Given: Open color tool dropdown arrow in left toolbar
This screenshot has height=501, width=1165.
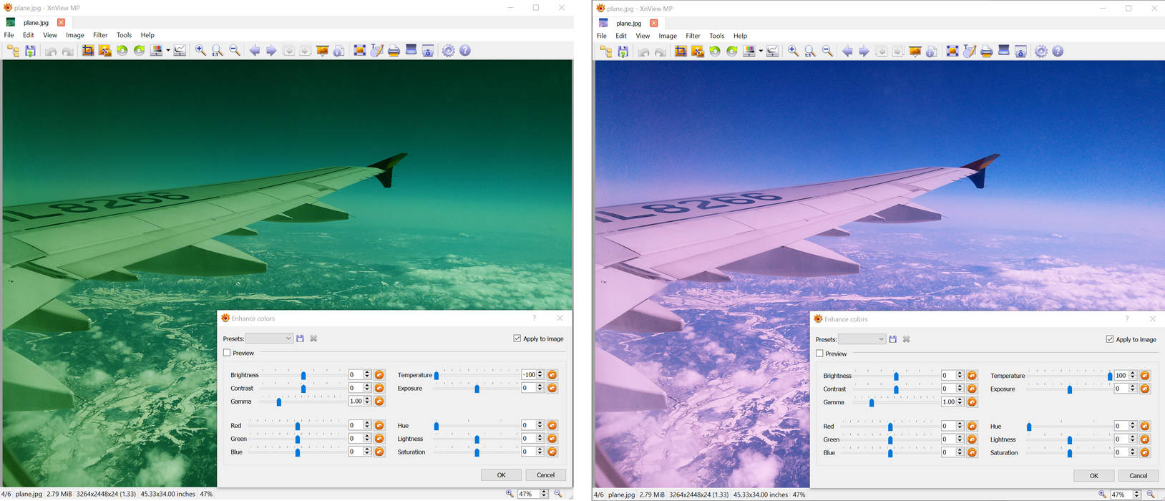Looking at the screenshot, I should (168, 51).
